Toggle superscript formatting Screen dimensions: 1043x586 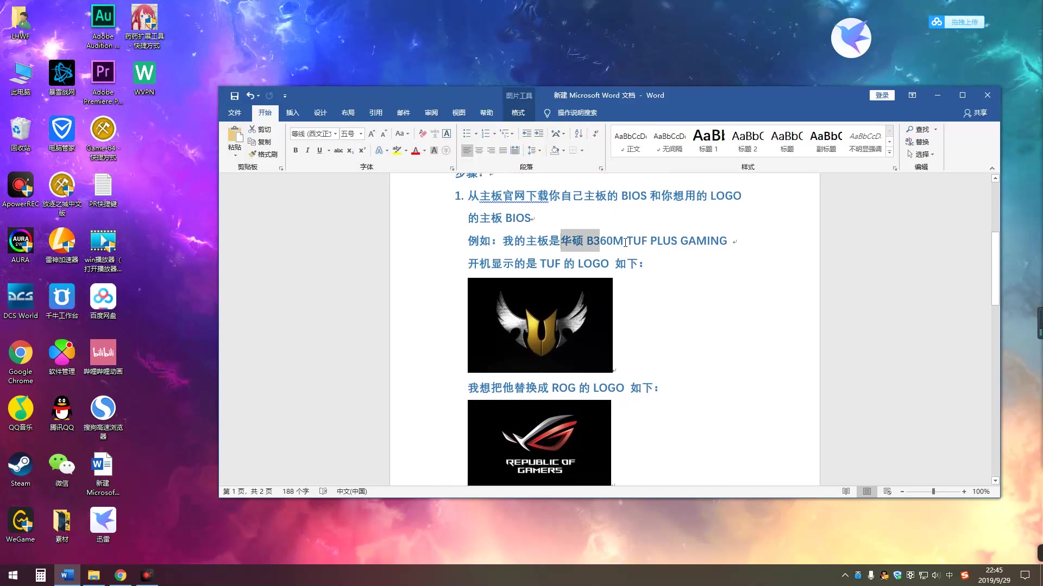(x=362, y=150)
